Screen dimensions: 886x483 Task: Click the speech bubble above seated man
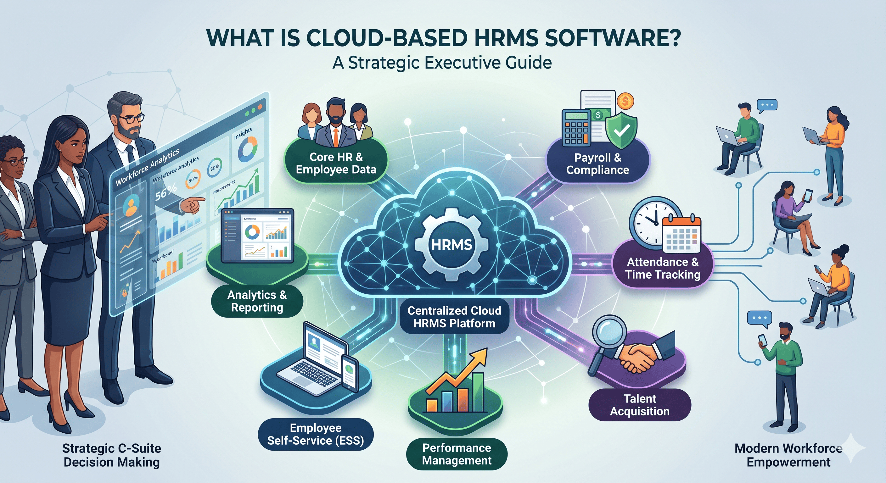point(767,106)
